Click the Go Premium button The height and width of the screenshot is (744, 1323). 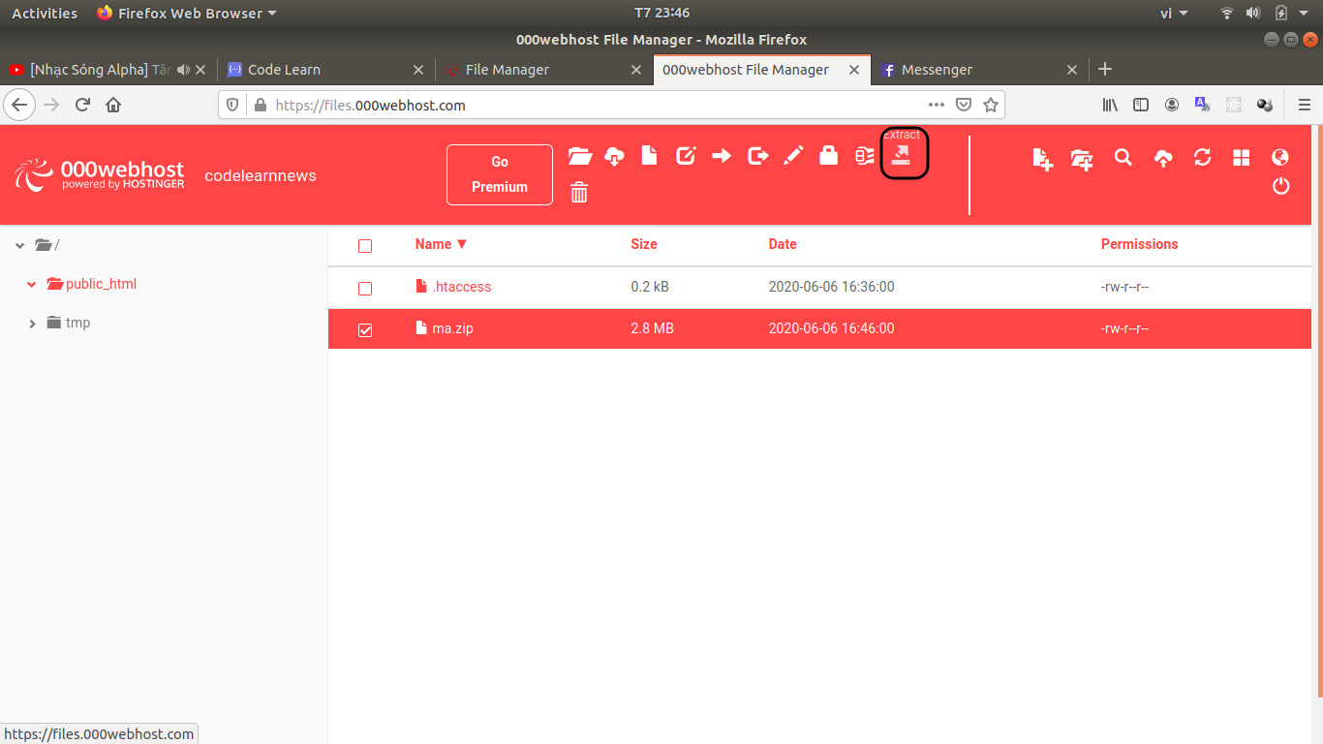[x=500, y=174]
